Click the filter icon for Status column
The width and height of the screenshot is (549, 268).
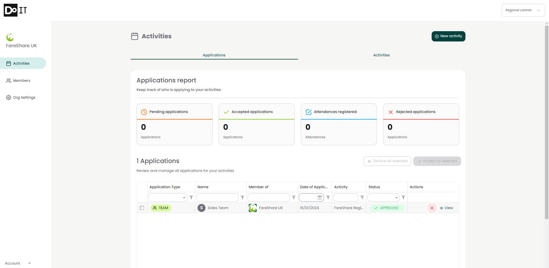pyautogui.click(x=403, y=198)
